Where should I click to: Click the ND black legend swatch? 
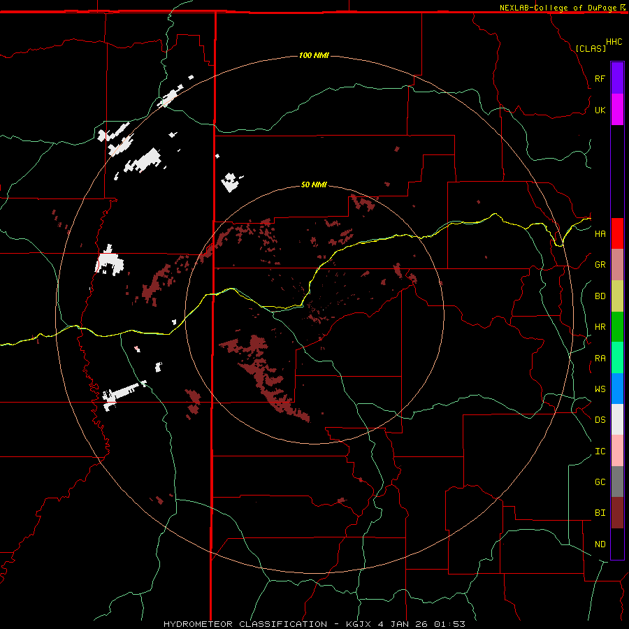(617, 544)
